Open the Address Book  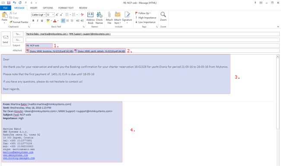click(90, 18)
